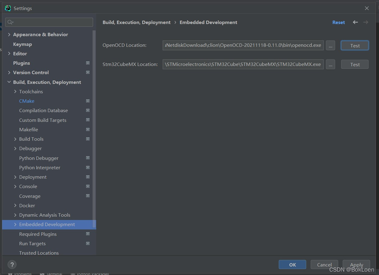Select CMake in the settings tree

point(27,101)
